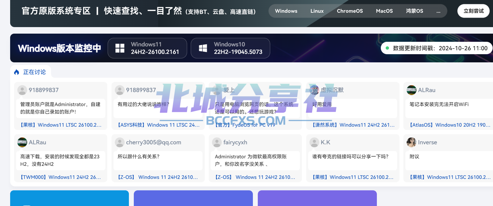The height and width of the screenshot is (206, 493).
Task: Click the green status dot by 数据更新时间戳
Action: pyautogui.click(x=387, y=48)
